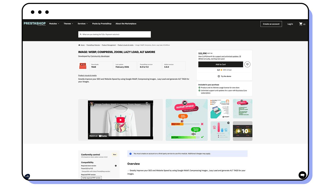The height and width of the screenshot is (187, 334).
Task: Click the PrestaShop logo
Action: [x=35, y=24]
